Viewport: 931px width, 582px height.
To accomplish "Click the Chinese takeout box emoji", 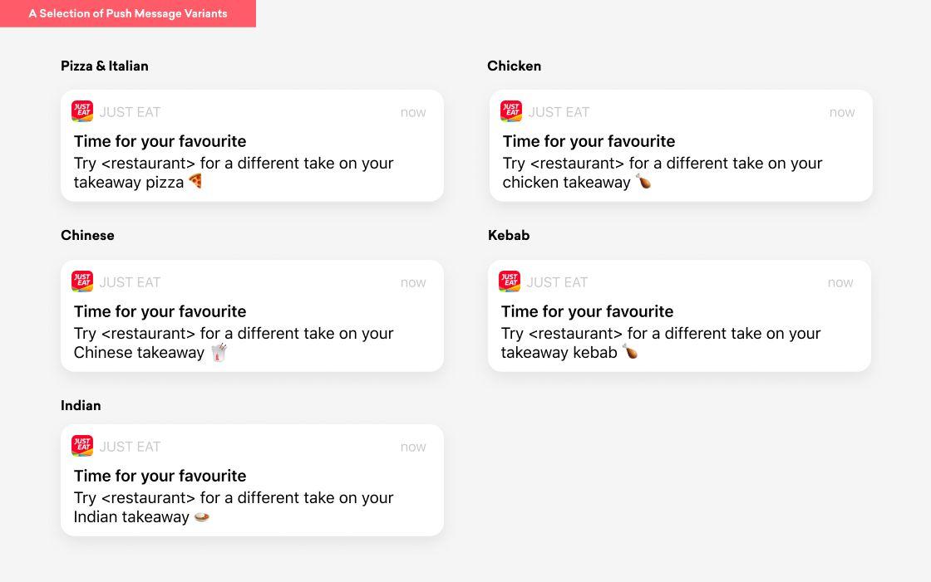I will pos(218,352).
